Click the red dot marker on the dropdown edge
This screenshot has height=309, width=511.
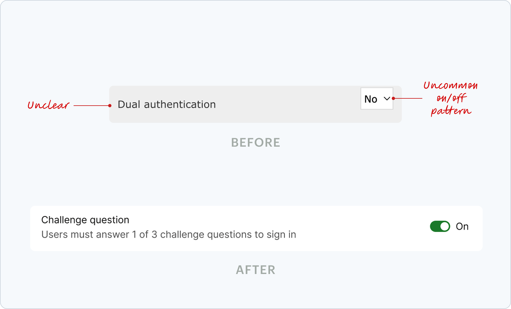coord(393,98)
